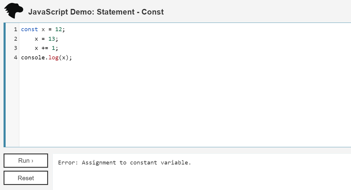The height and width of the screenshot is (190, 351).
Task: Click the variable x after 'const'
Action: point(43,29)
